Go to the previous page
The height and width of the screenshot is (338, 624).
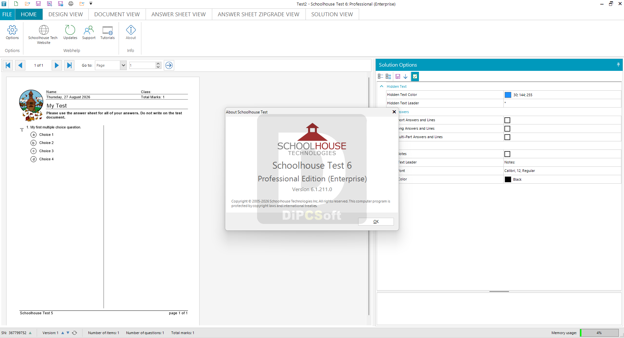pyautogui.click(x=20, y=65)
